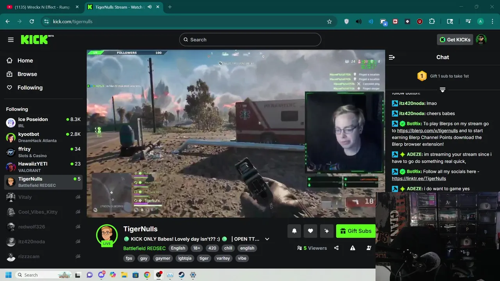The height and width of the screenshot is (281, 500).
Task: Click the Kick search field
Action: pos(250,39)
